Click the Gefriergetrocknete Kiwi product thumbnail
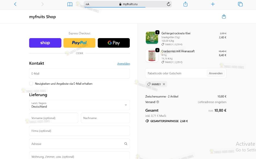The image size is (256, 159). [152, 38]
